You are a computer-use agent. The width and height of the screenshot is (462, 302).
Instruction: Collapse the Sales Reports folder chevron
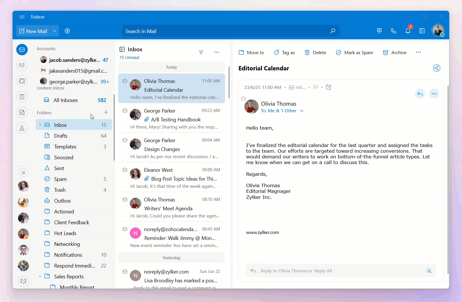point(40,276)
